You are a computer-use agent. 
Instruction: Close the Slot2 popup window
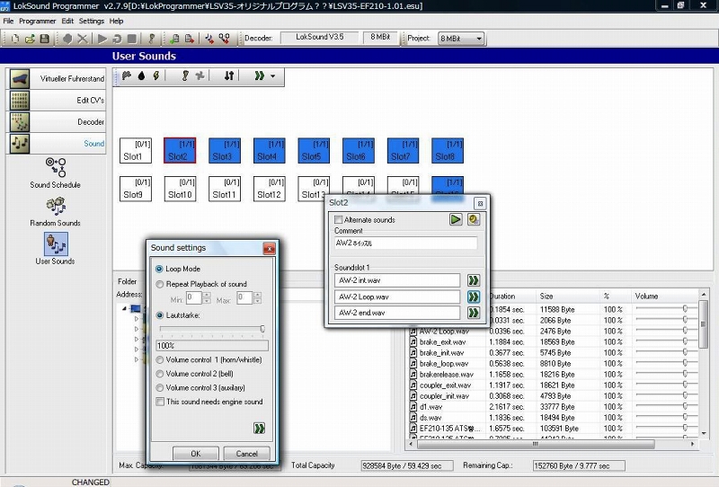(x=480, y=203)
